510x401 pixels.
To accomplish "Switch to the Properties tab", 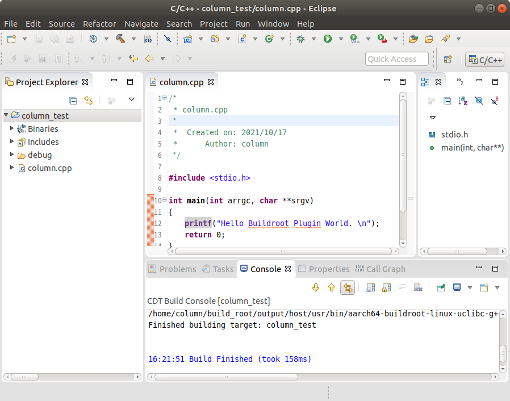I will coord(324,269).
